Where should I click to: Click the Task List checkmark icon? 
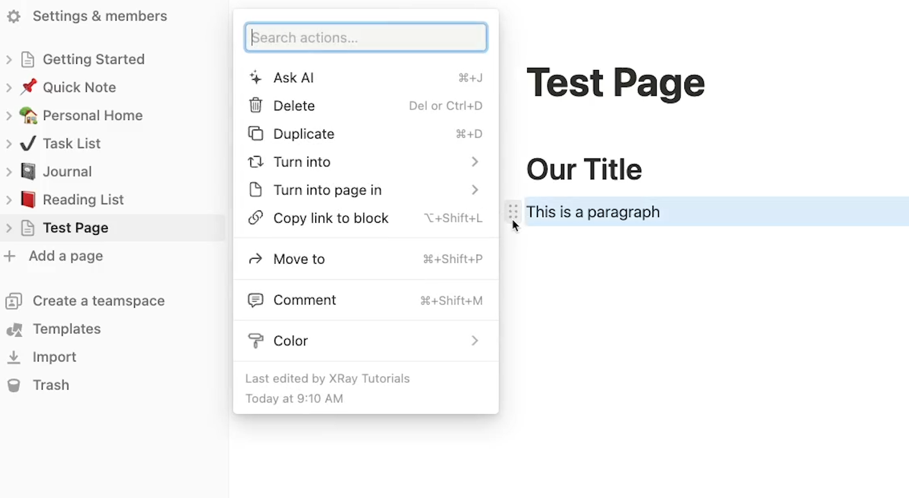pos(28,144)
